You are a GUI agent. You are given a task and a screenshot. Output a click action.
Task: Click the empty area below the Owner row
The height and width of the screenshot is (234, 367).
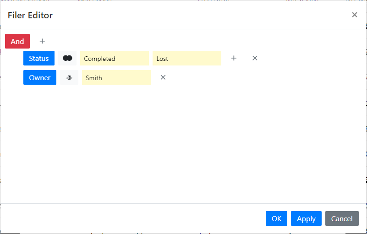point(183,143)
